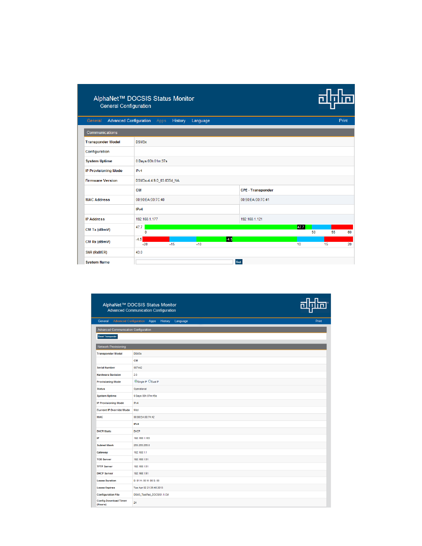Click the Config Download Timer value 24
The width and height of the screenshot is (422, 546).
click(135, 502)
